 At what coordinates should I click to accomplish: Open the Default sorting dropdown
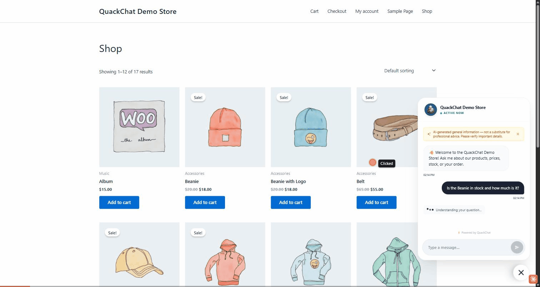click(410, 71)
